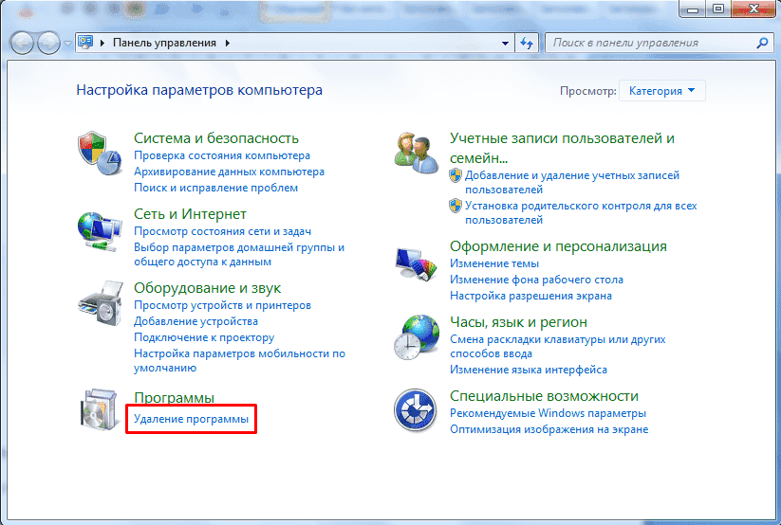Click Добавление устройства link
This screenshot has width=781, height=525.
tap(195, 321)
